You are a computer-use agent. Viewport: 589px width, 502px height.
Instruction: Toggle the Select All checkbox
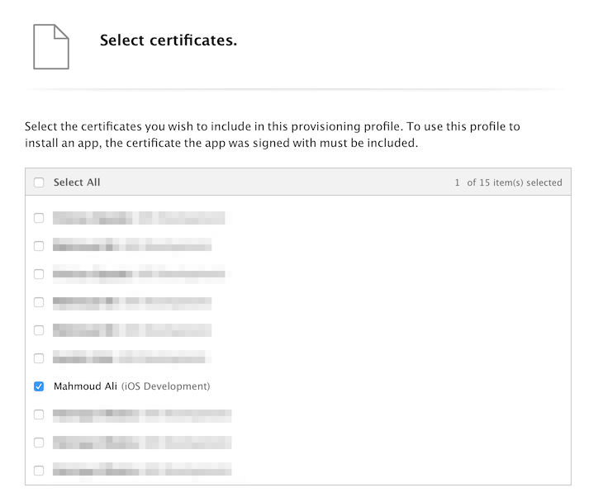[39, 182]
